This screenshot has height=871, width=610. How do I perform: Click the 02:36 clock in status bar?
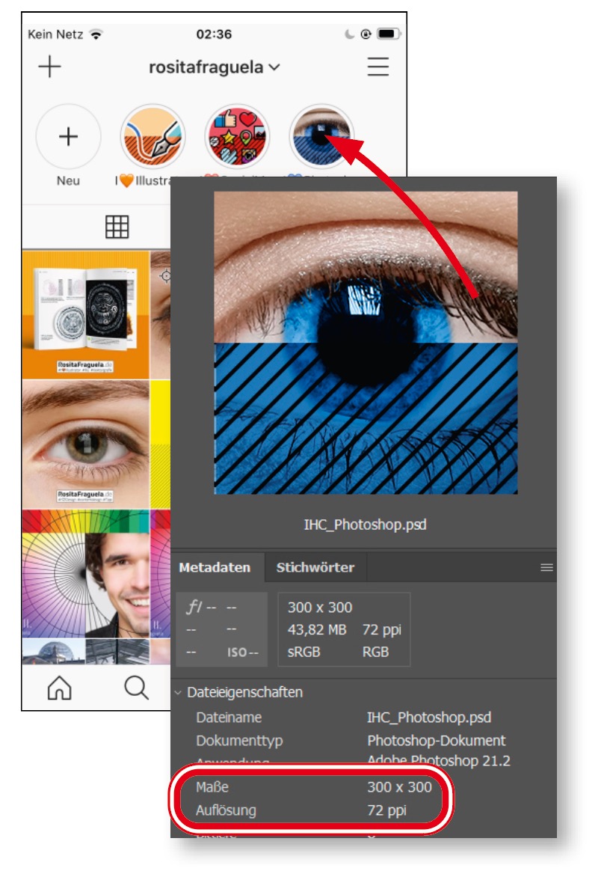[x=214, y=34]
